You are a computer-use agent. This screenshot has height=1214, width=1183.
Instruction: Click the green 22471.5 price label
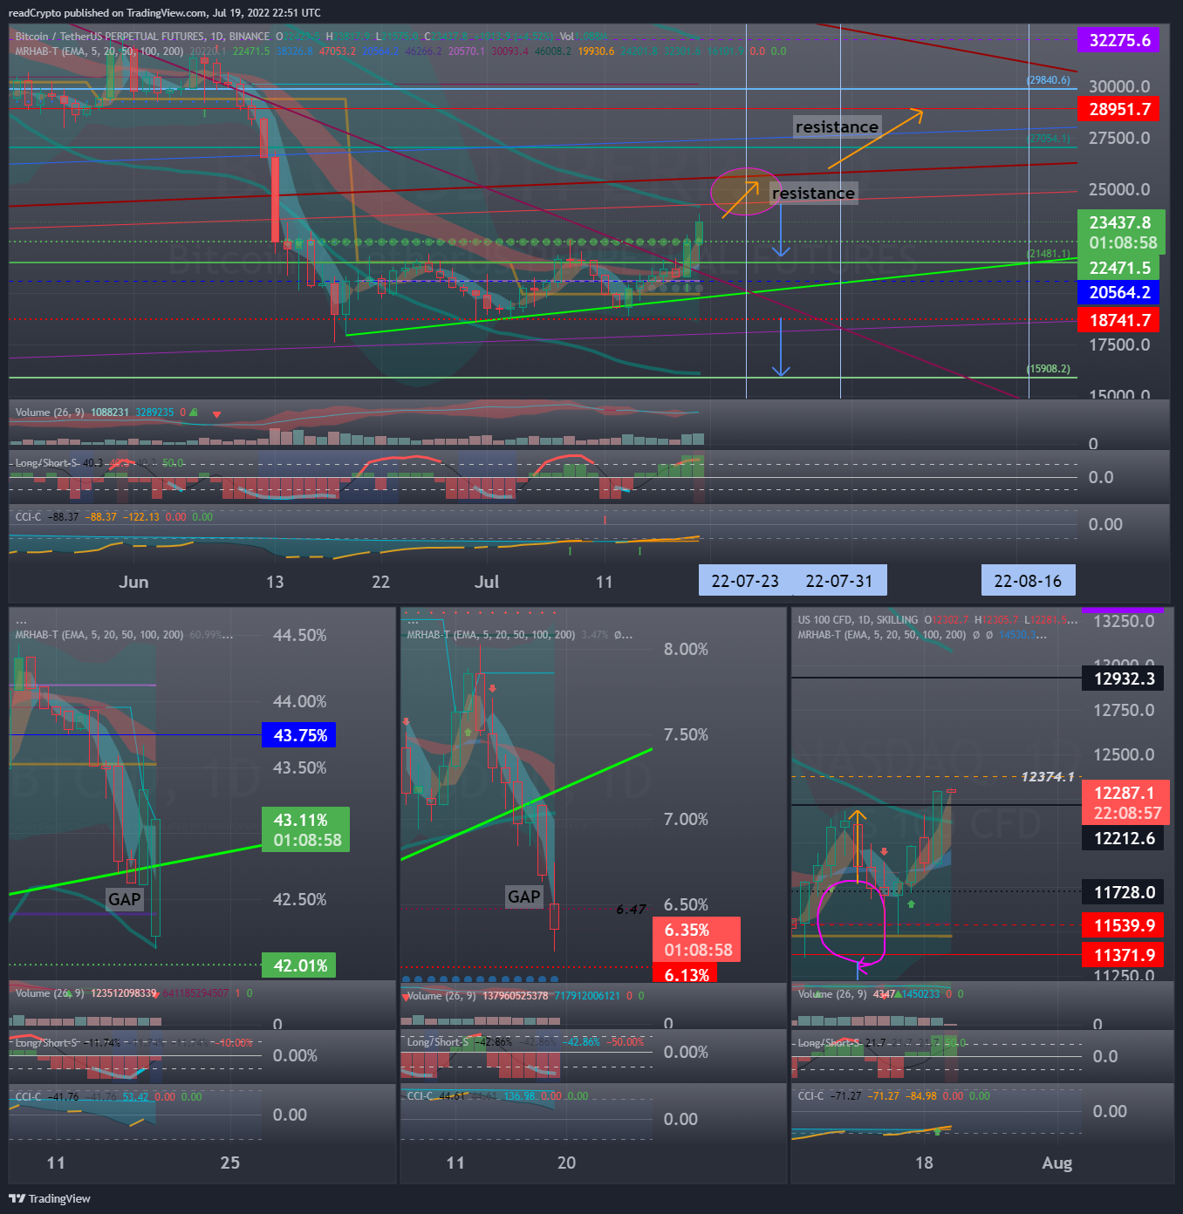(1119, 268)
